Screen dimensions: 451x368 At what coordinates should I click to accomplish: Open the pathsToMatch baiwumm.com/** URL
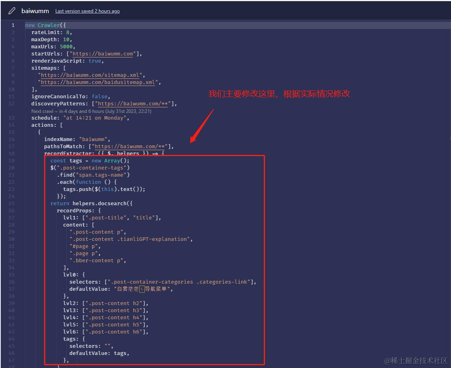129,147
